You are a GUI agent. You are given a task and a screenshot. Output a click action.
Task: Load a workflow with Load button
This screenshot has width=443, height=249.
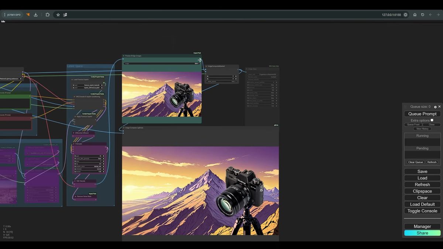(422, 178)
